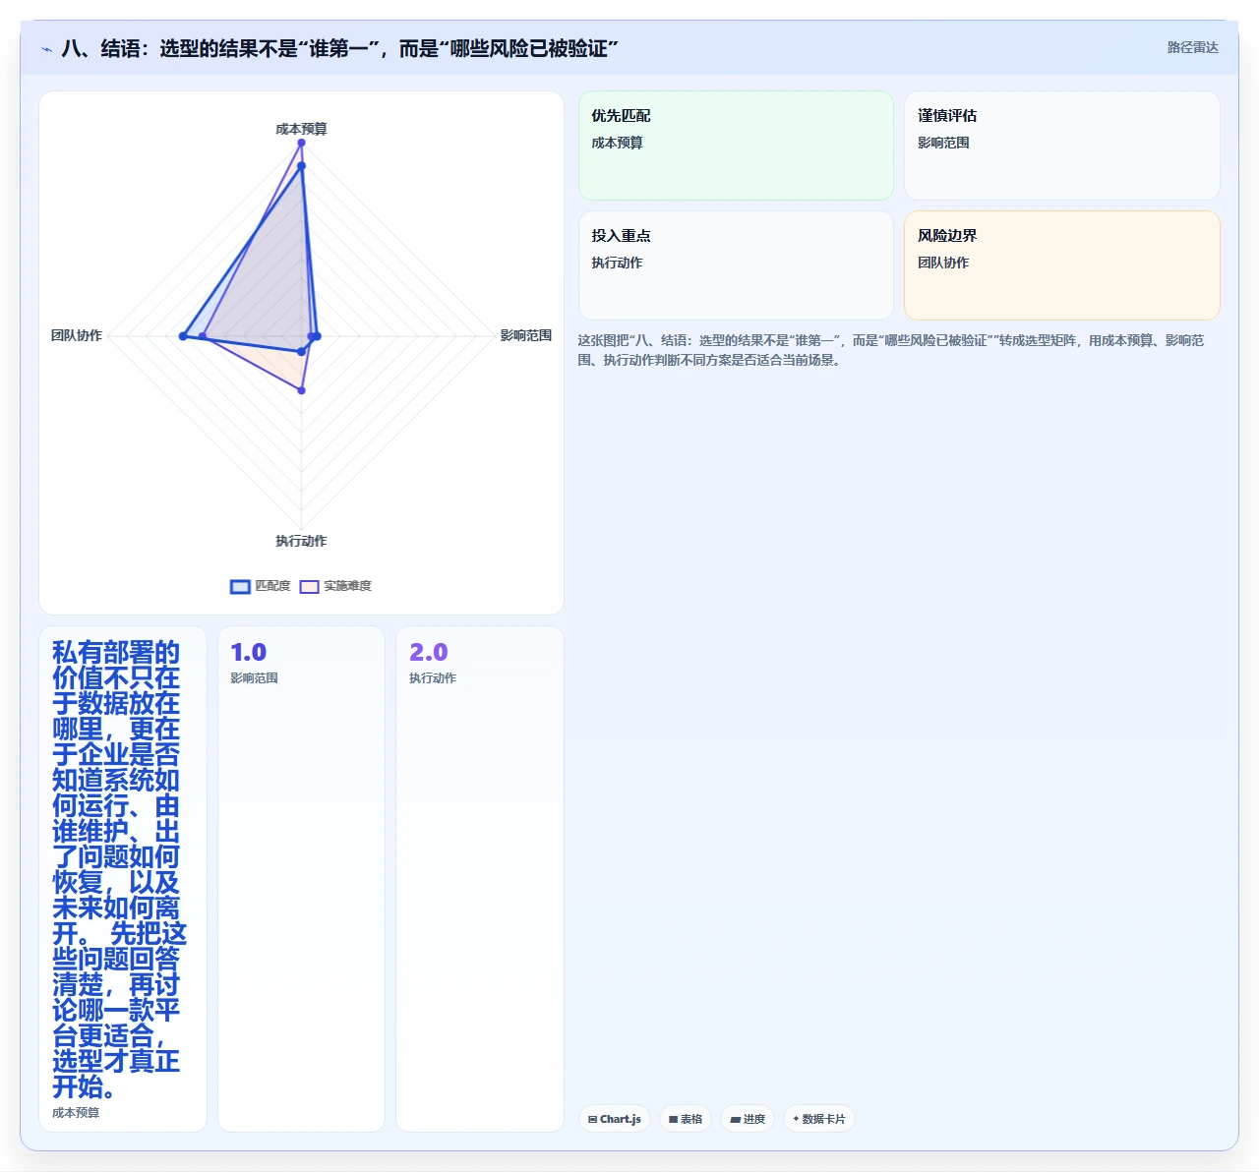Click the 数据卡片 chip
This screenshot has height=1172, width=1259.
[x=819, y=1119]
